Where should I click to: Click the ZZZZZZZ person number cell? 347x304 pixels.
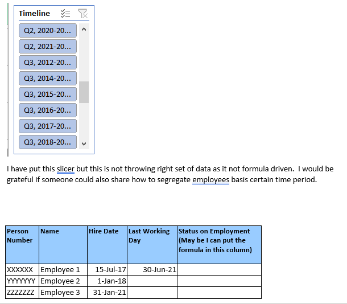(x=22, y=293)
